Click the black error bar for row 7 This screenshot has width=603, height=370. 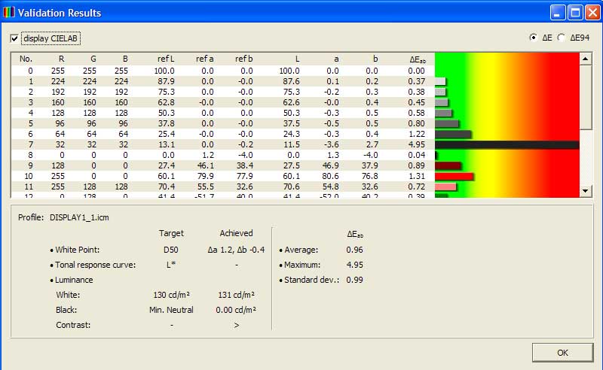[x=507, y=144]
